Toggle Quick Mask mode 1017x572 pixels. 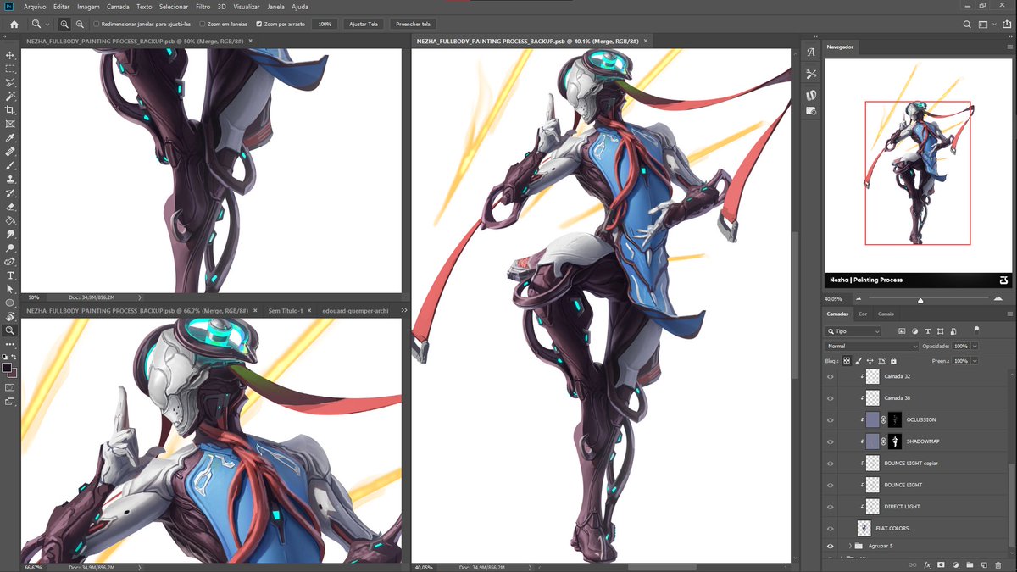(x=10, y=387)
